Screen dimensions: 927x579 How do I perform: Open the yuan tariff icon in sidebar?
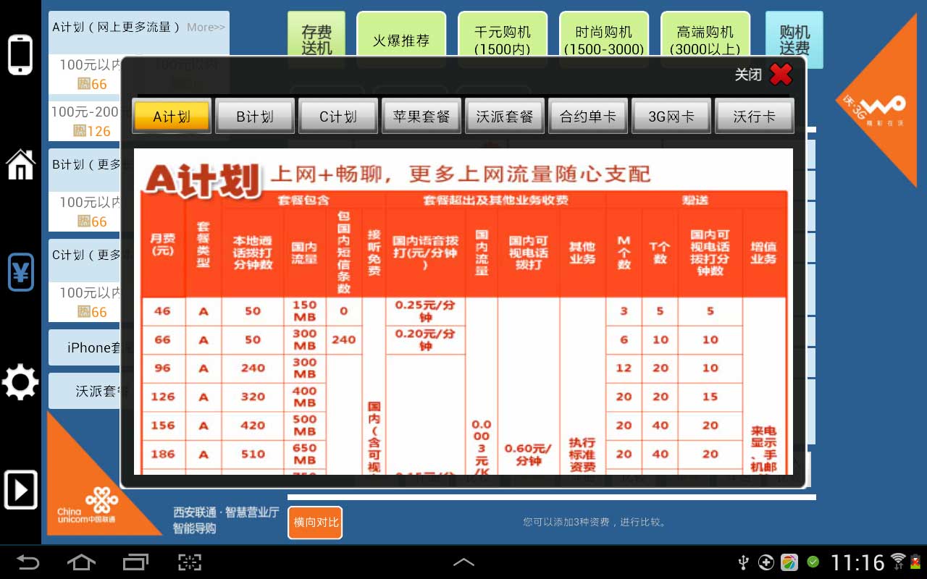pyautogui.click(x=20, y=272)
